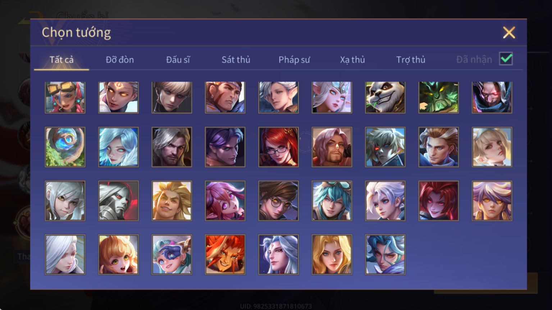Filter heroes by Xạ thủ

pyautogui.click(x=352, y=60)
